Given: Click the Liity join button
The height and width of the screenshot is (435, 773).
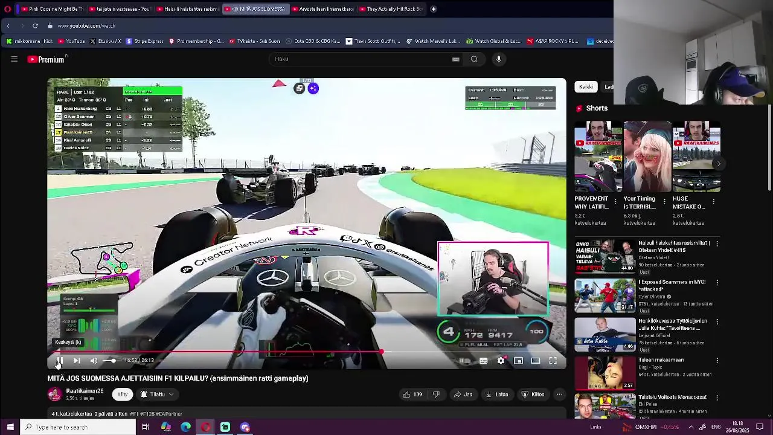Looking at the screenshot, I should coord(123,395).
